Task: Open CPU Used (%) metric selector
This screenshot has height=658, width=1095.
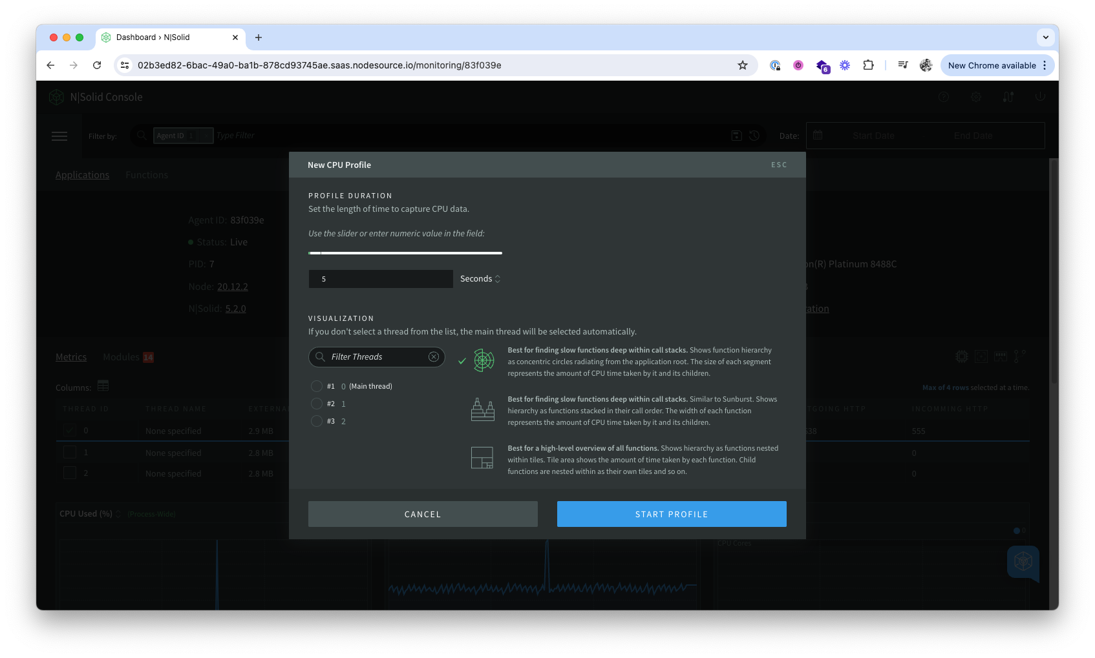Action: 90,514
